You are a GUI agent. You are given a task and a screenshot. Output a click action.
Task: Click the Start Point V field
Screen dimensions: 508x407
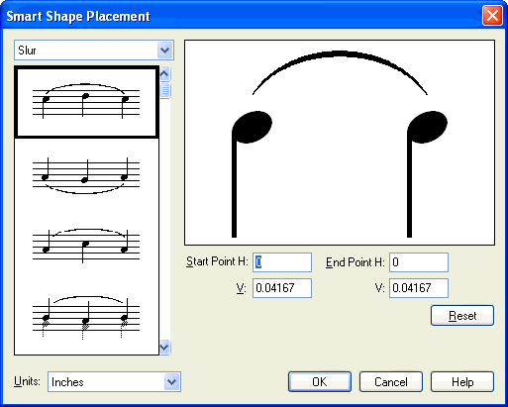[x=282, y=288]
